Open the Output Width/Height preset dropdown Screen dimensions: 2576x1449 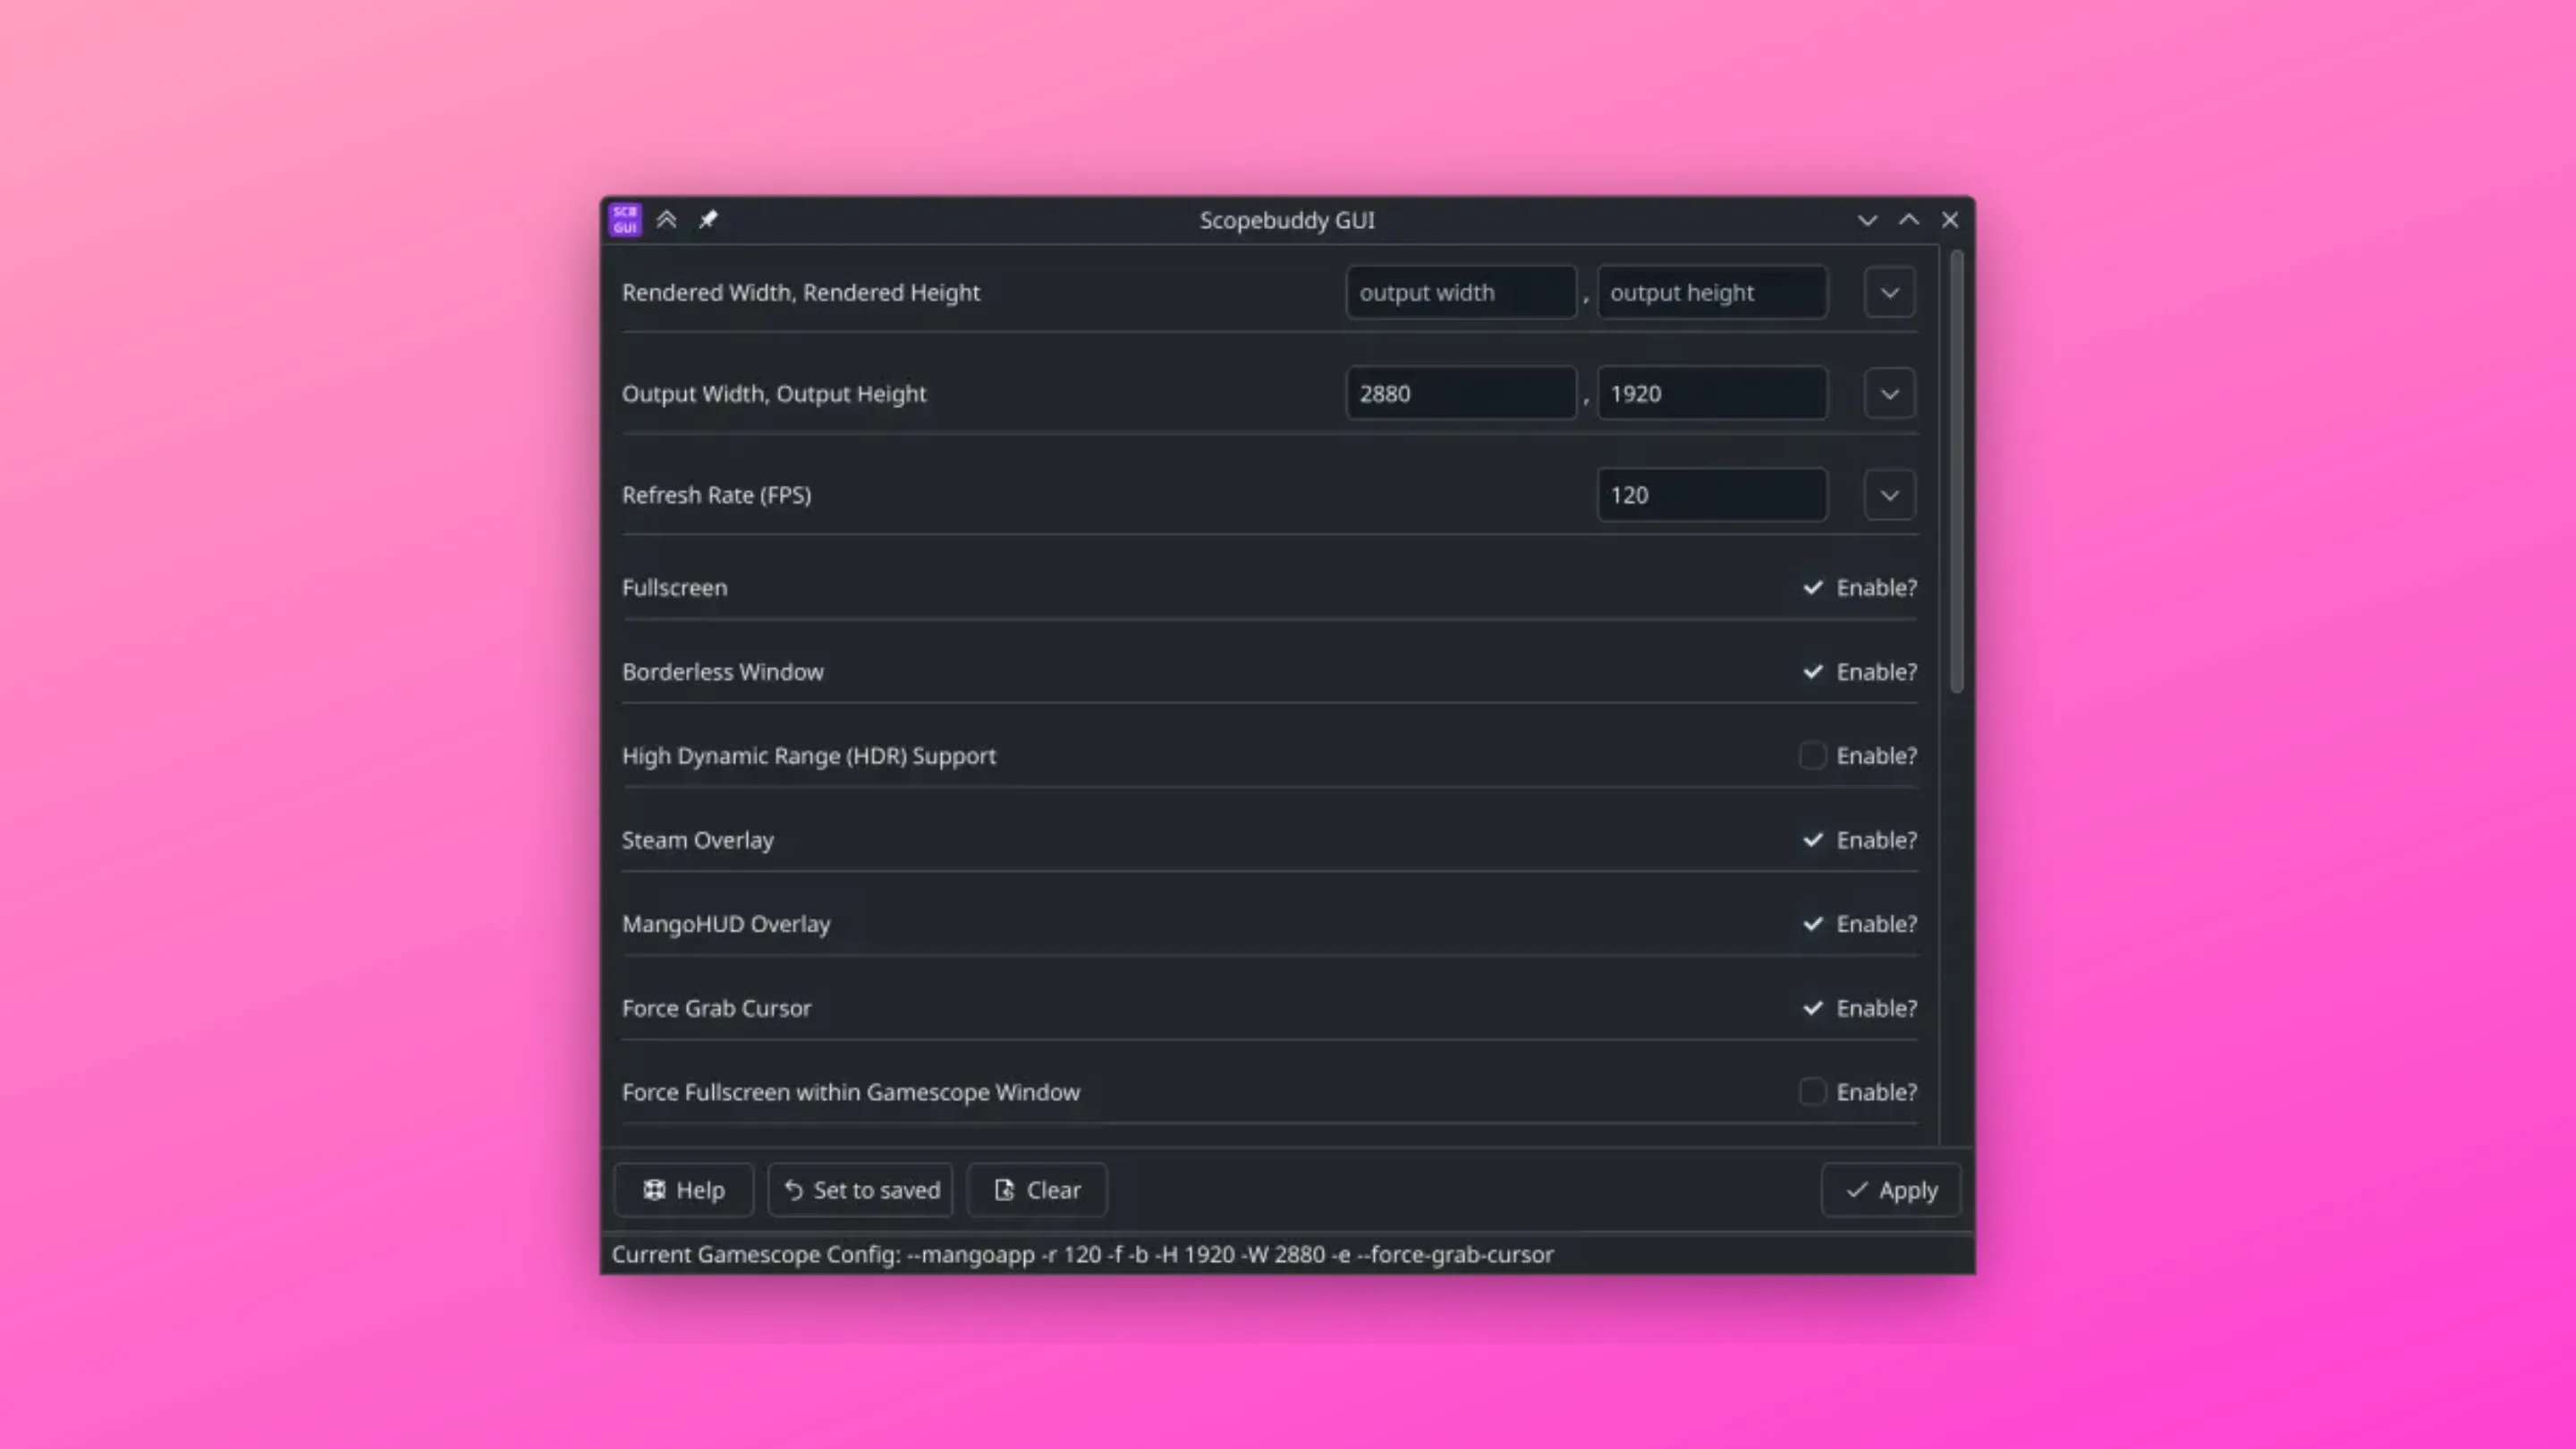[1890, 394]
